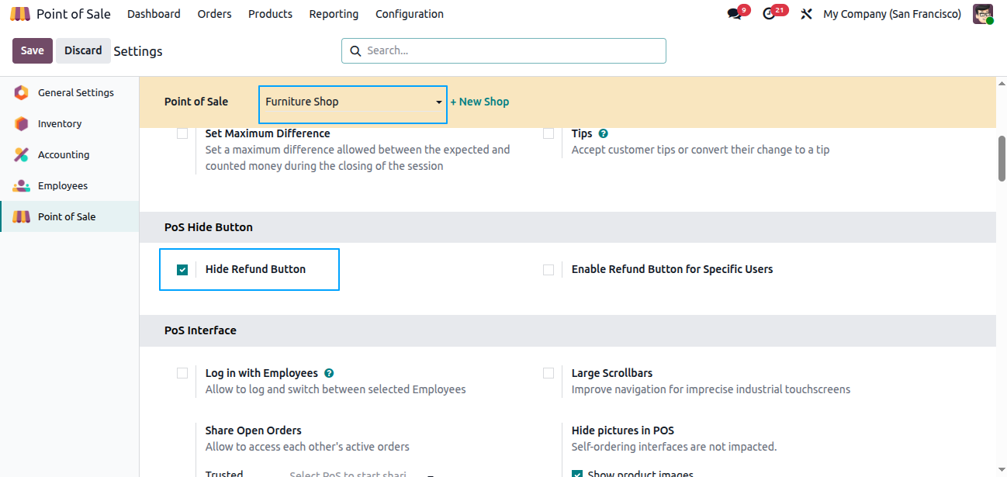Click the Save button
Viewport: 1007px width, 477px height.
click(x=33, y=50)
